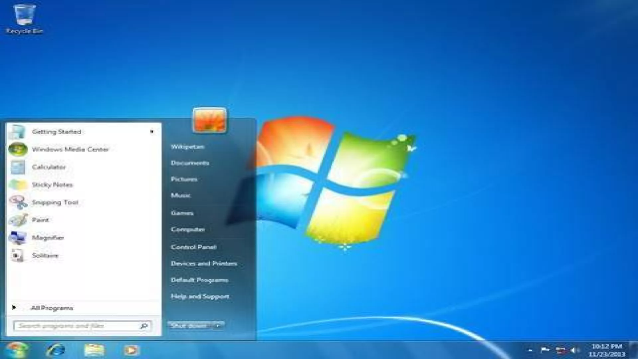Open the volume speaker icon in system tray
The width and height of the screenshot is (638, 359).
(x=573, y=350)
